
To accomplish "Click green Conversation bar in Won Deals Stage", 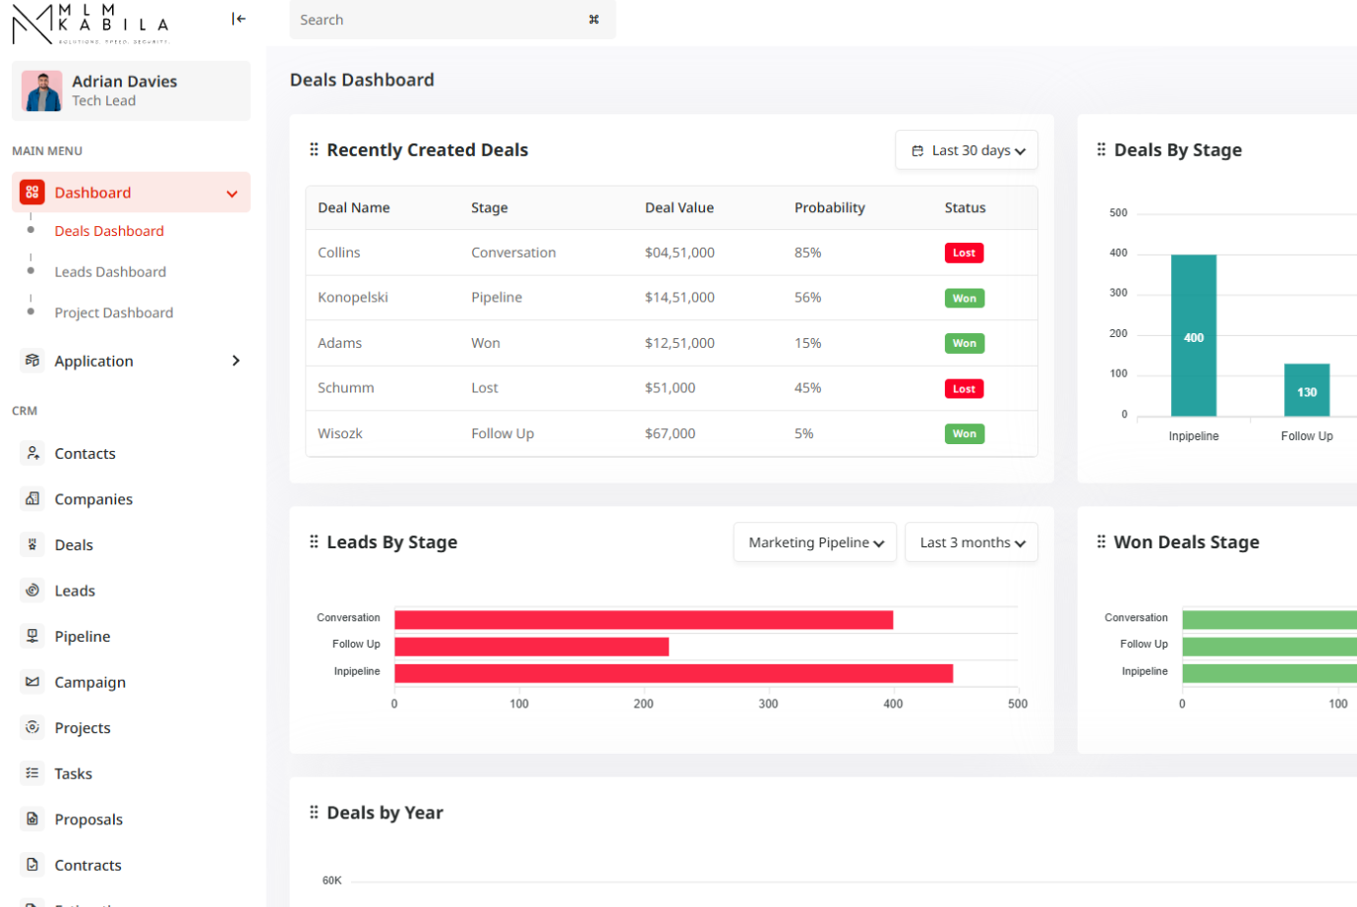I will click(x=1269, y=619).
